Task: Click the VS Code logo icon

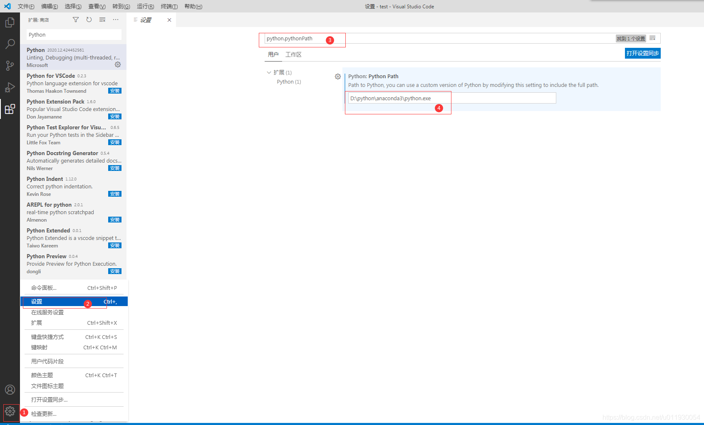Action: pyautogui.click(x=7, y=6)
